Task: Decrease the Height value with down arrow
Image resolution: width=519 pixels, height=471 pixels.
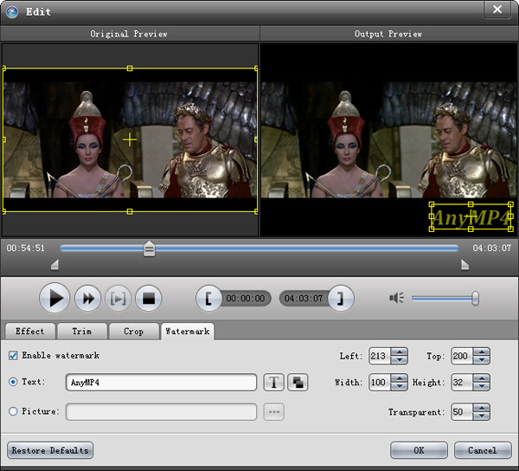Action: coord(482,386)
